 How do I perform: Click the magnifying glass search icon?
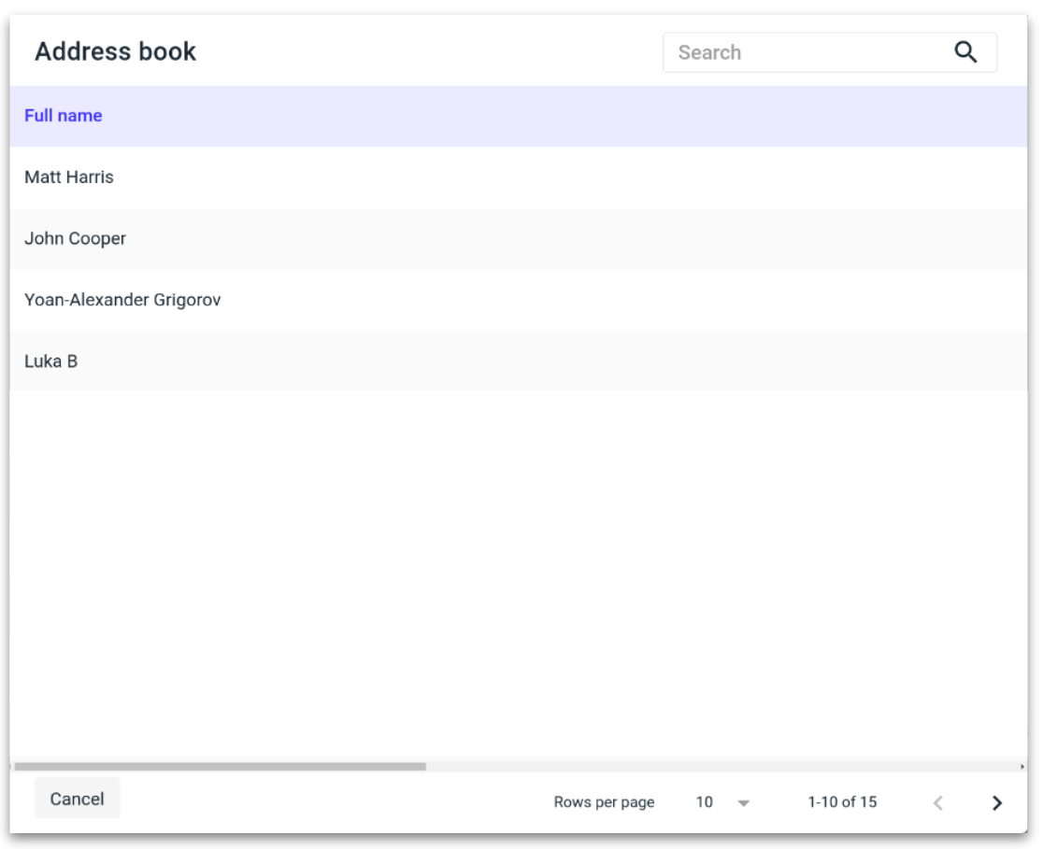(x=967, y=53)
